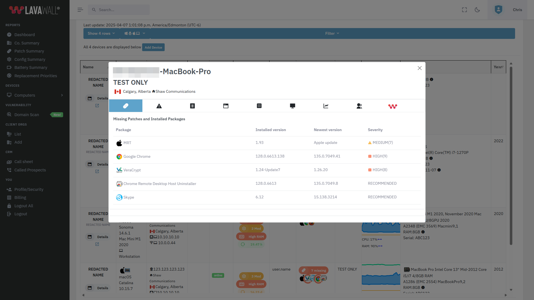
Task: Expand the Show 4 rows dropdown
Action: (101, 33)
